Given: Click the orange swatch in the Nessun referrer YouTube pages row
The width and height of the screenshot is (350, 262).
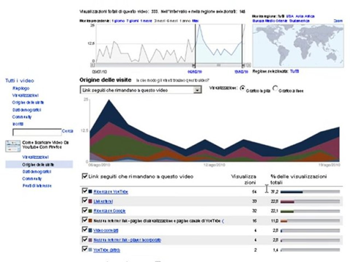Looking at the screenshot, I should (90, 221).
